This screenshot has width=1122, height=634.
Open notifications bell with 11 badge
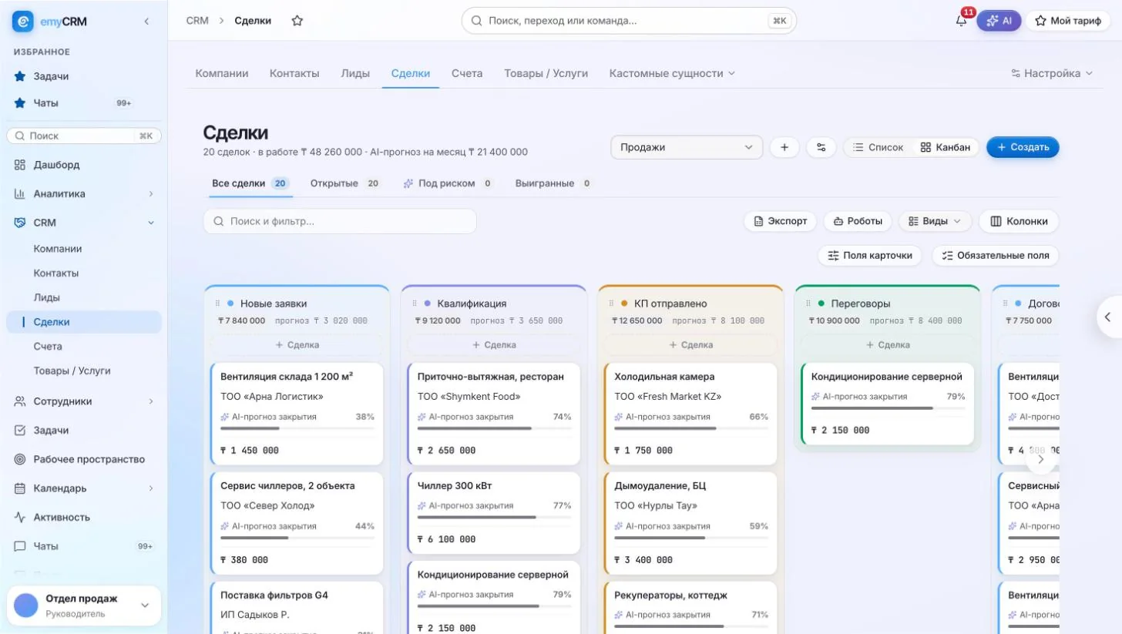(961, 21)
